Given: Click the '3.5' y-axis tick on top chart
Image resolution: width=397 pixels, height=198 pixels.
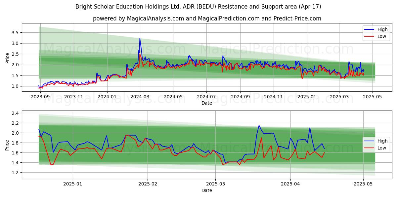Looking at the screenshot, I should pos(15,33).
